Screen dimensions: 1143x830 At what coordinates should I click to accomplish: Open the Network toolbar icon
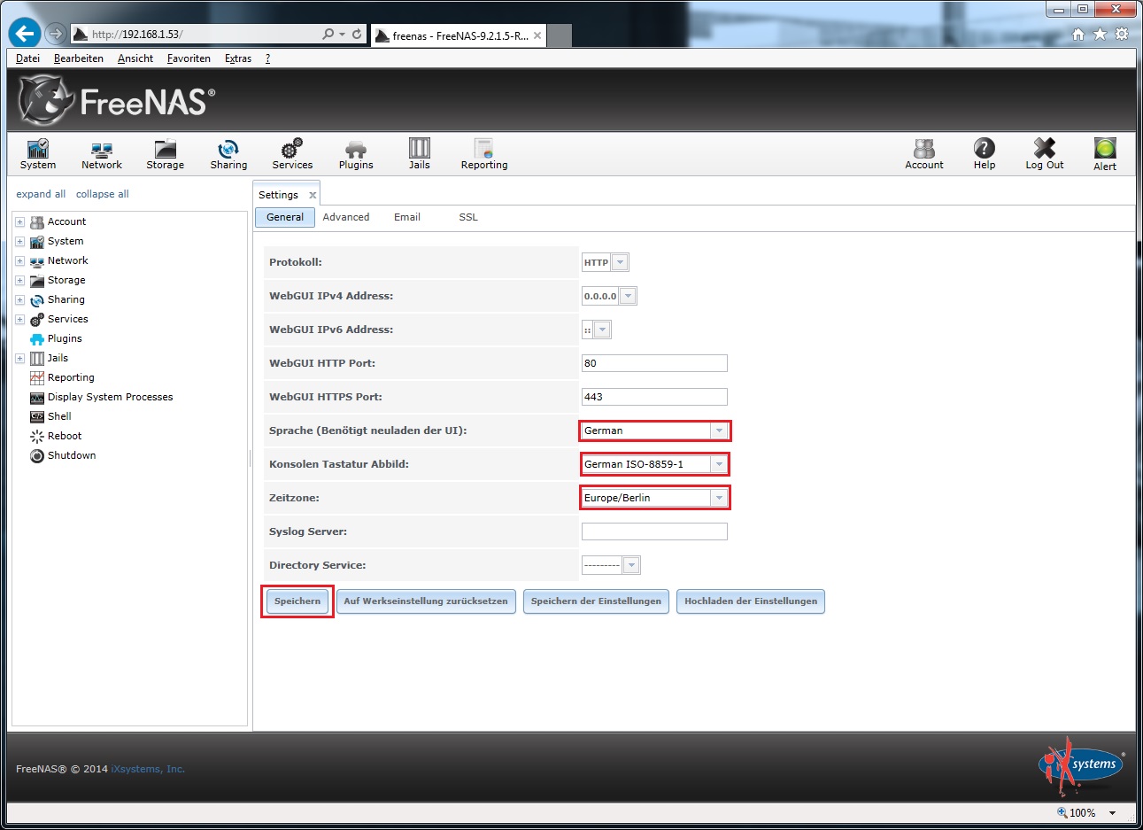click(102, 153)
